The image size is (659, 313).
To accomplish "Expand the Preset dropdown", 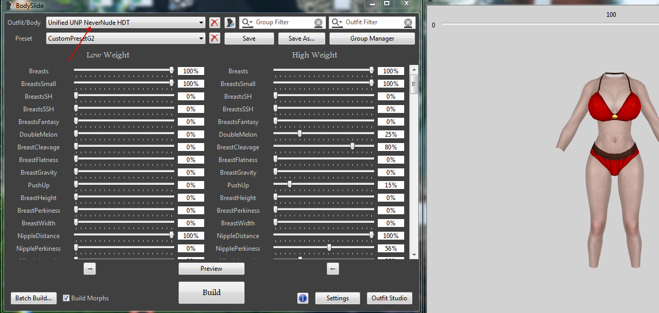I will [202, 38].
